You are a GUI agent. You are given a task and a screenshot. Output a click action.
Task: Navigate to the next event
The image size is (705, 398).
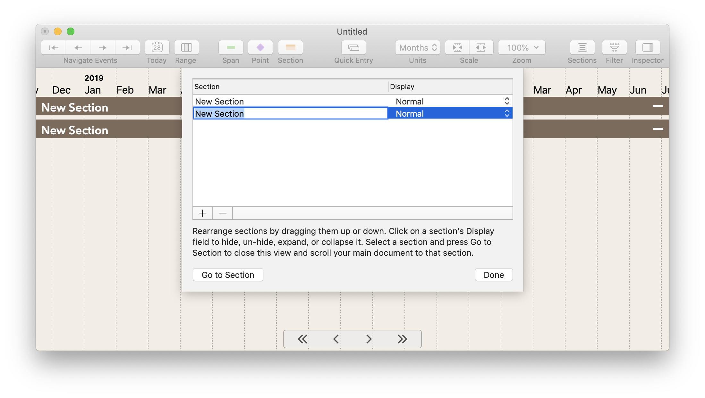[102, 47]
